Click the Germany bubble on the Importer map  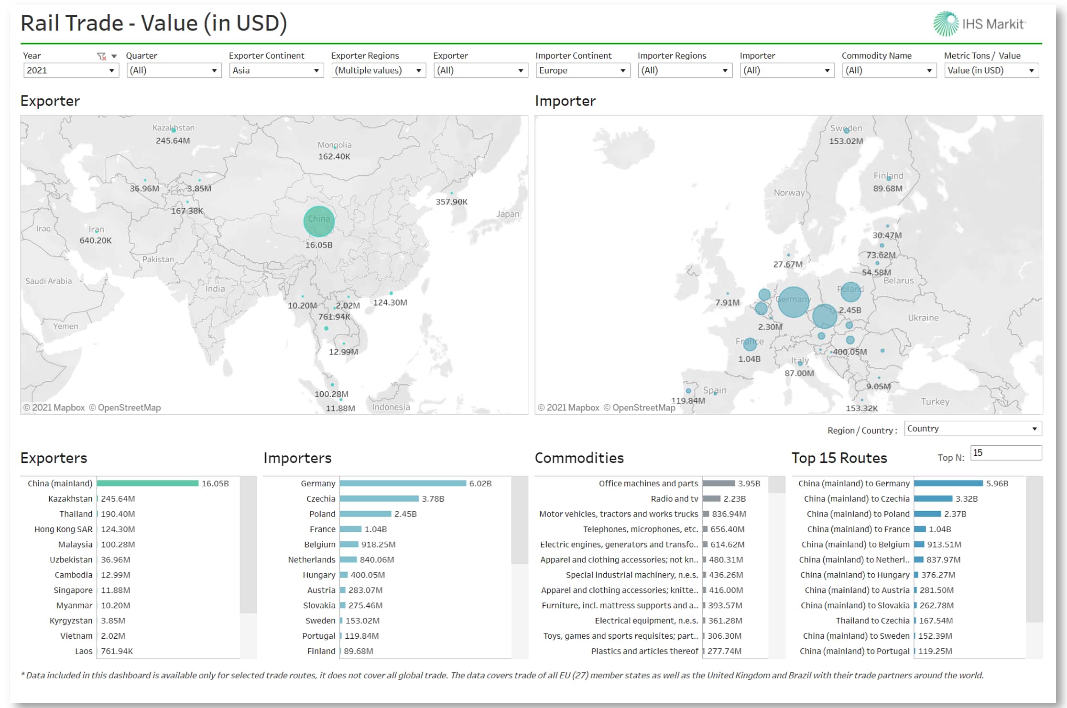pos(793,302)
